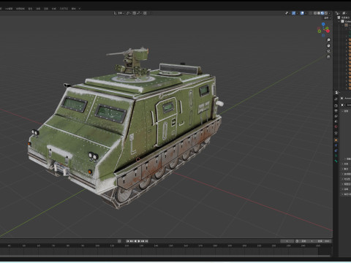Viewport: 351px width, 263px height.
Task: Open the gizmo options dropdown arrow
Action: pos(297,13)
